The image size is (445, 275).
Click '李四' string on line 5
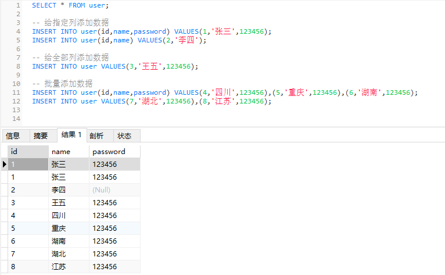[x=186, y=40]
